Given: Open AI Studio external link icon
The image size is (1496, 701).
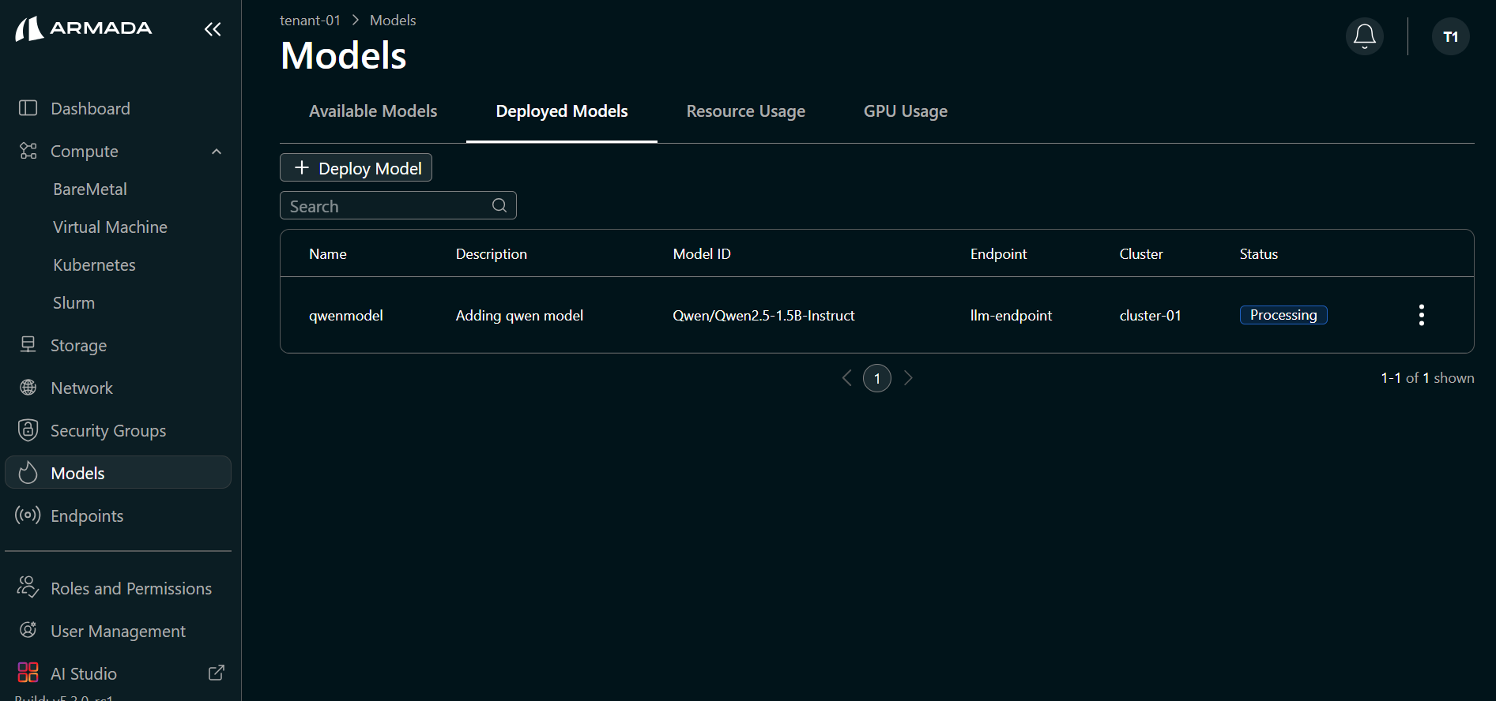Looking at the screenshot, I should [x=217, y=673].
